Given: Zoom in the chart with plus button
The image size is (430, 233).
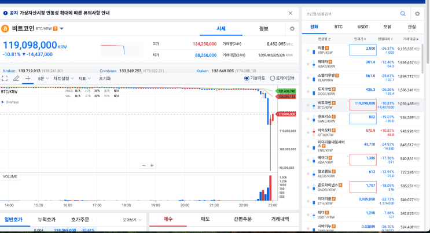Looking at the screenshot, I should [x=152, y=165].
